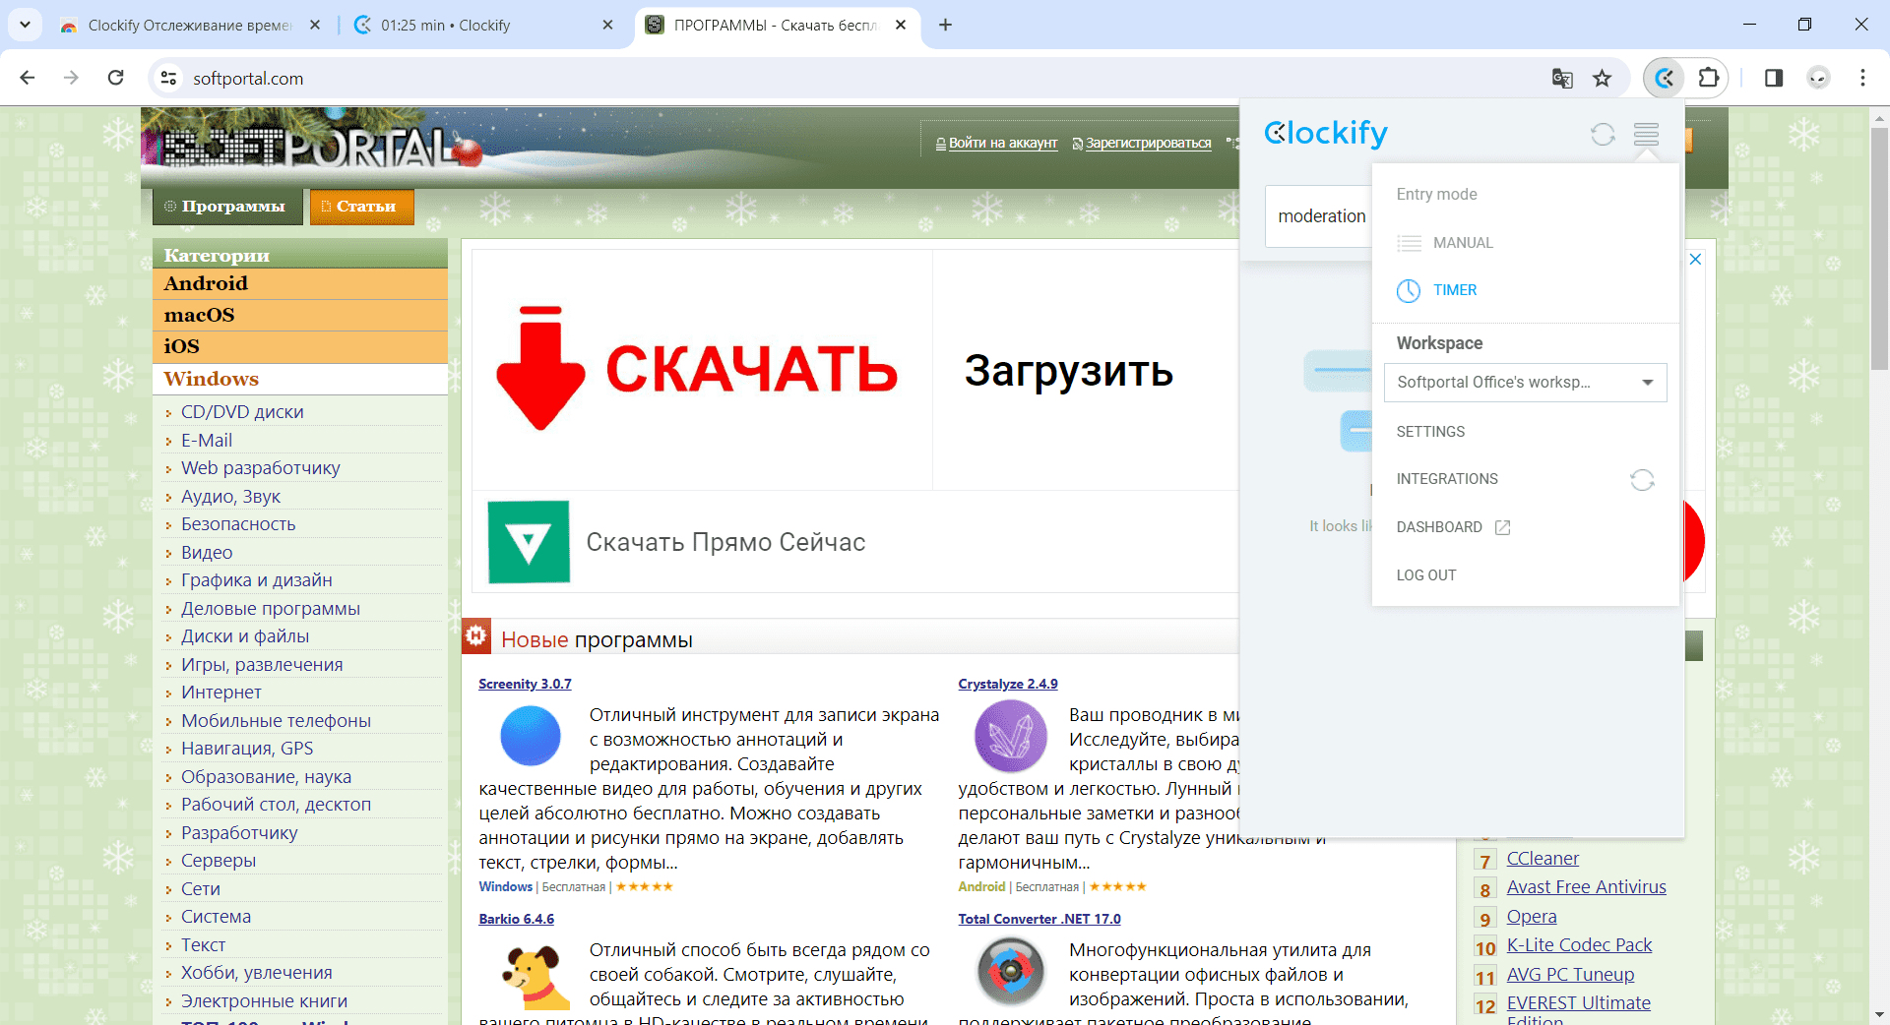The image size is (1890, 1025).
Task: Open the Интернет subcategory
Action: click(221, 693)
